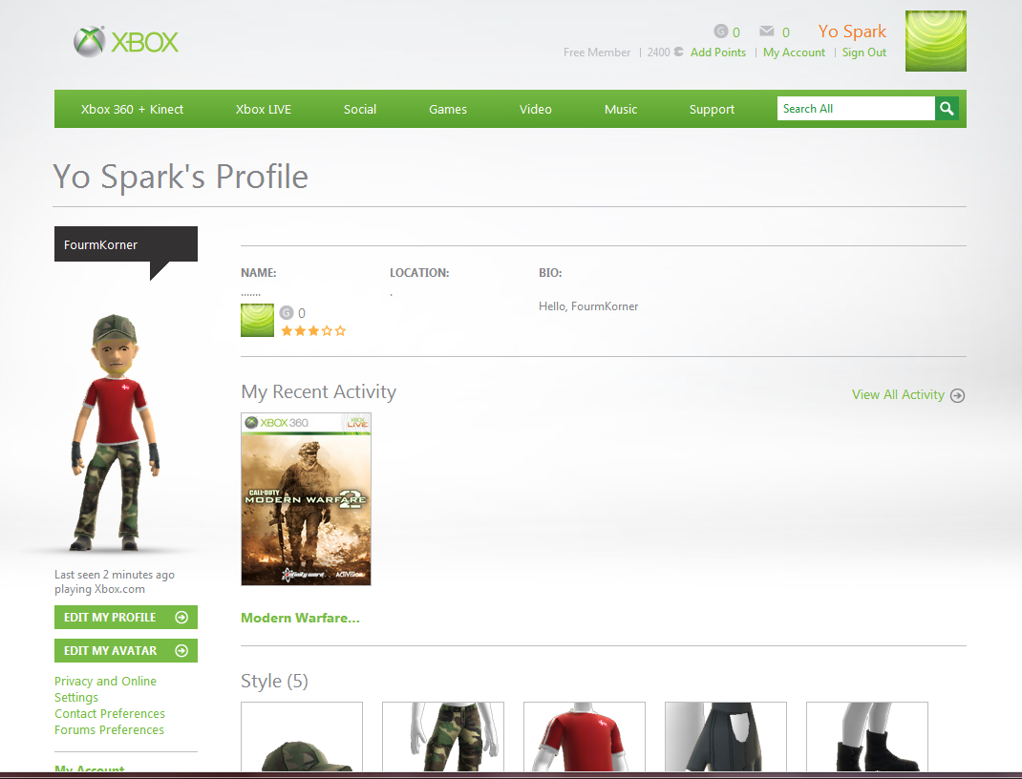Screen dimensions: 1022x779
Task: Focus the Search All input field
Action: click(856, 109)
